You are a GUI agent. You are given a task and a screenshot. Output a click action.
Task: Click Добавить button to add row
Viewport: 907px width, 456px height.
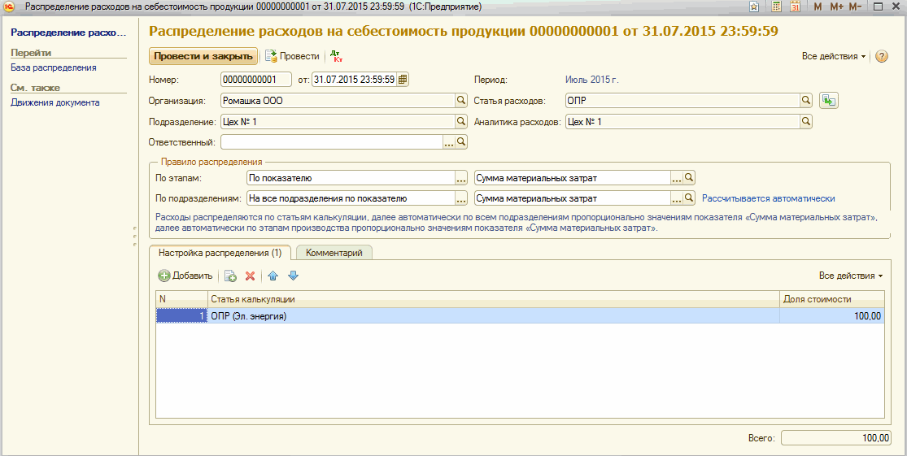pos(185,276)
